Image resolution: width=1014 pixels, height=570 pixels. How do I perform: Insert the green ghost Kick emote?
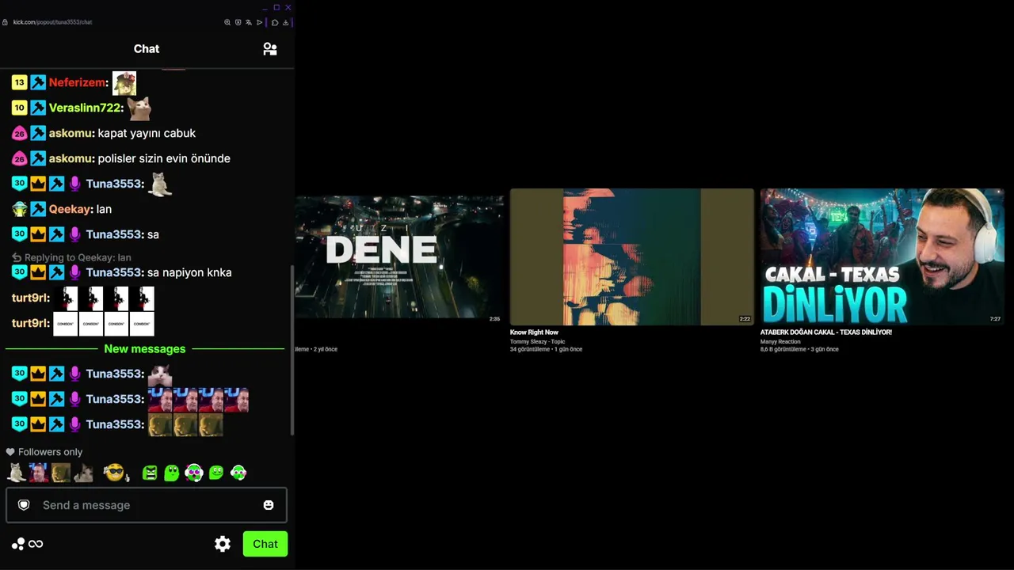point(172,473)
